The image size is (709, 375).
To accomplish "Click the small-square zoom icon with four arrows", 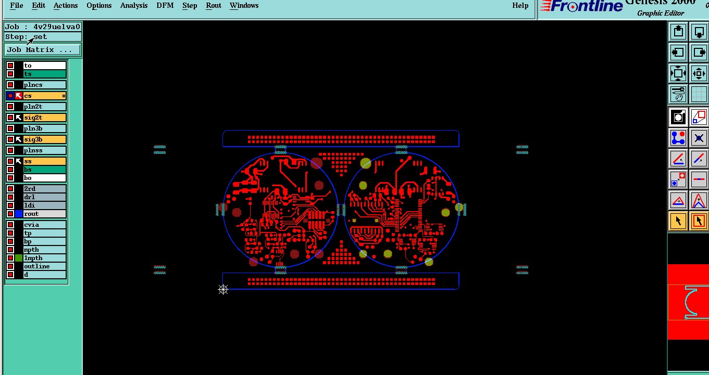I will 699,73.
